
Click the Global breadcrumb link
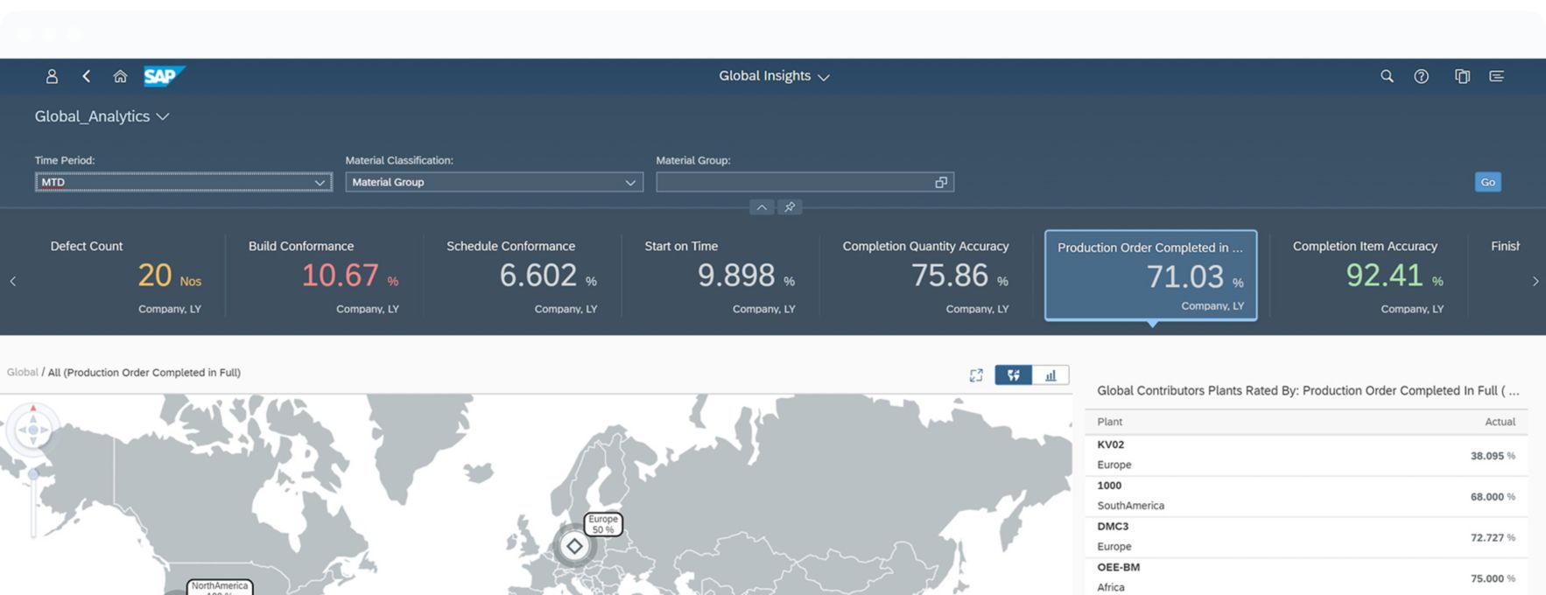click(x=22, y=372)
